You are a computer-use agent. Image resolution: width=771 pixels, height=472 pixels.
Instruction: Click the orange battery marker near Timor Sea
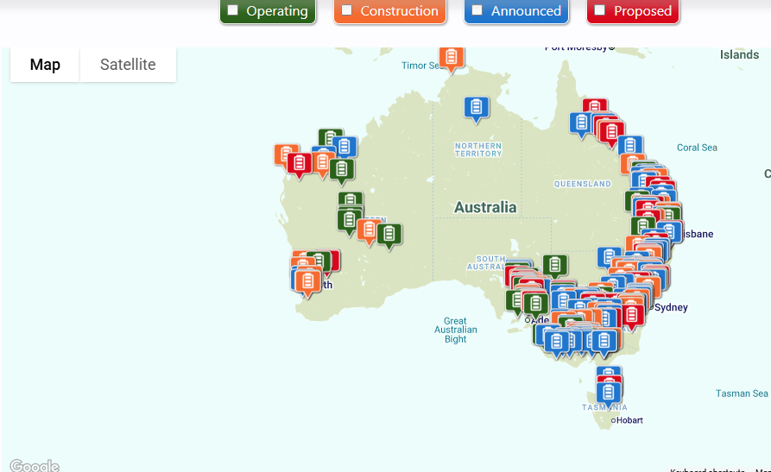coord(451,58)
